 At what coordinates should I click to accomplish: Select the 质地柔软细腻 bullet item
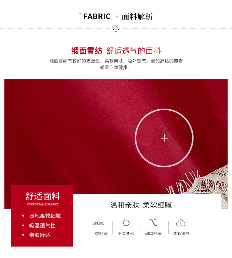click(45, 216)
